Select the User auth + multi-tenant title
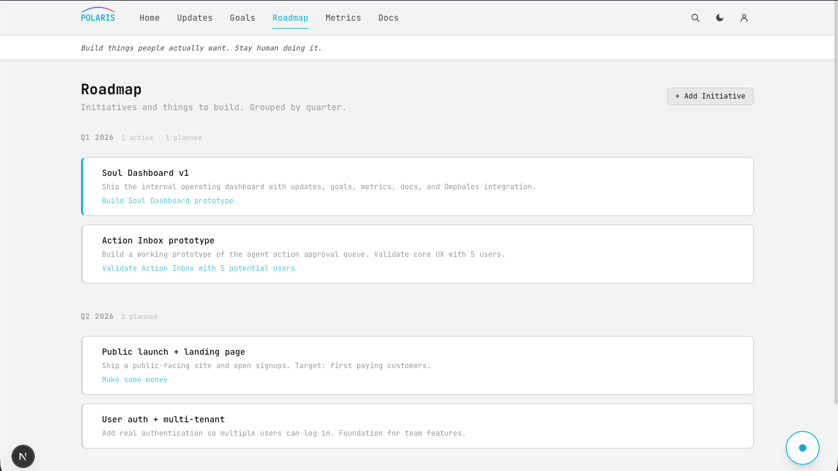Viewport: 838px width, 471px height. tap(163, 419)
